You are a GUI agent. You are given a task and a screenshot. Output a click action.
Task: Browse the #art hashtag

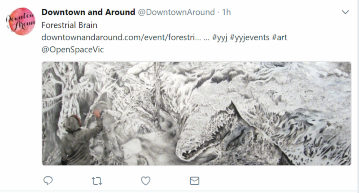(x=280, y=38)
